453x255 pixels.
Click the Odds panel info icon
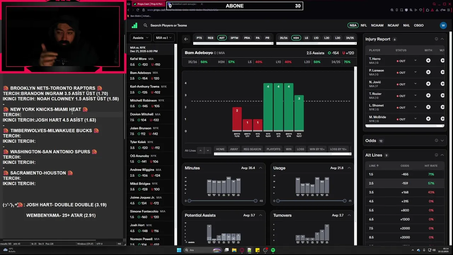coord(436,141)
